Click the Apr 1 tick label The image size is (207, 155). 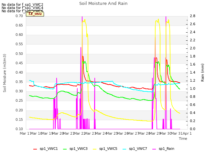tap(187, 133)
